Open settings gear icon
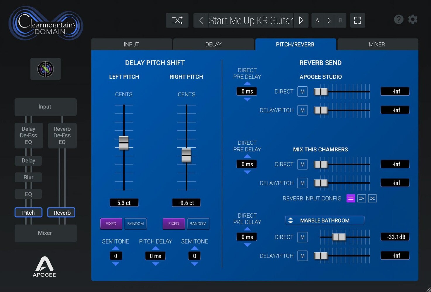431x292 pixels. point(413,20)
